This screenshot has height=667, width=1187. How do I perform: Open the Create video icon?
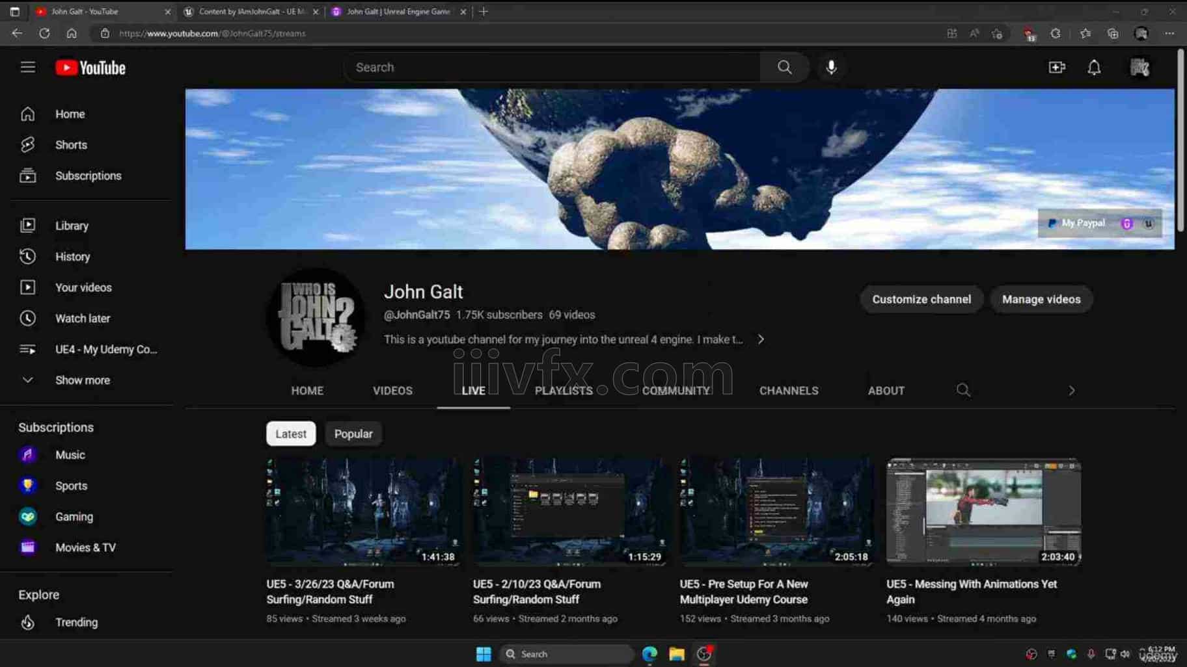(1057, 67)
